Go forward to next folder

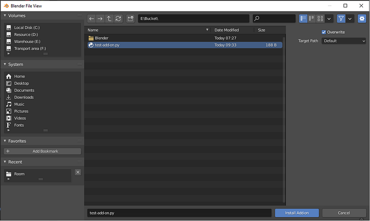(100, 19)
